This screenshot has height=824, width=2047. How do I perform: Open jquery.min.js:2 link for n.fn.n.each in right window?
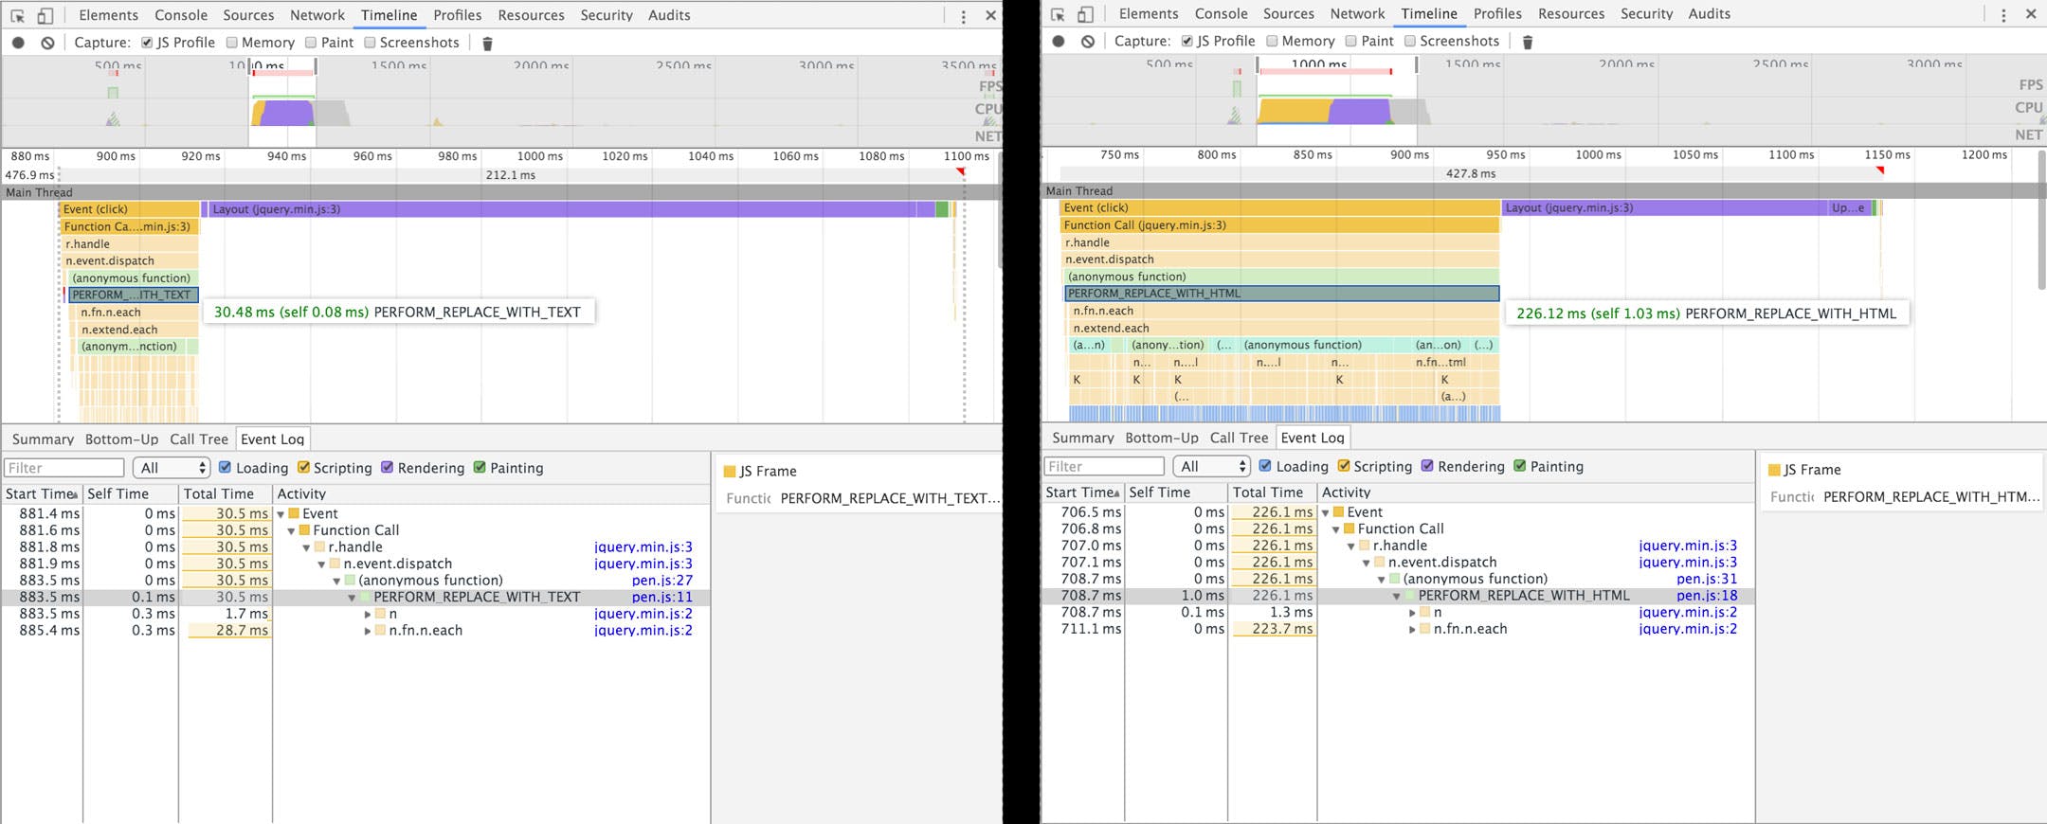pos(1688,629)
